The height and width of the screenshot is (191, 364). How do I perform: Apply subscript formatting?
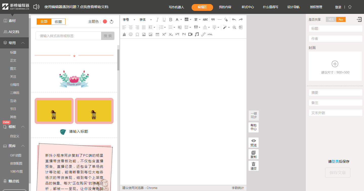click(x=171, y=34)
